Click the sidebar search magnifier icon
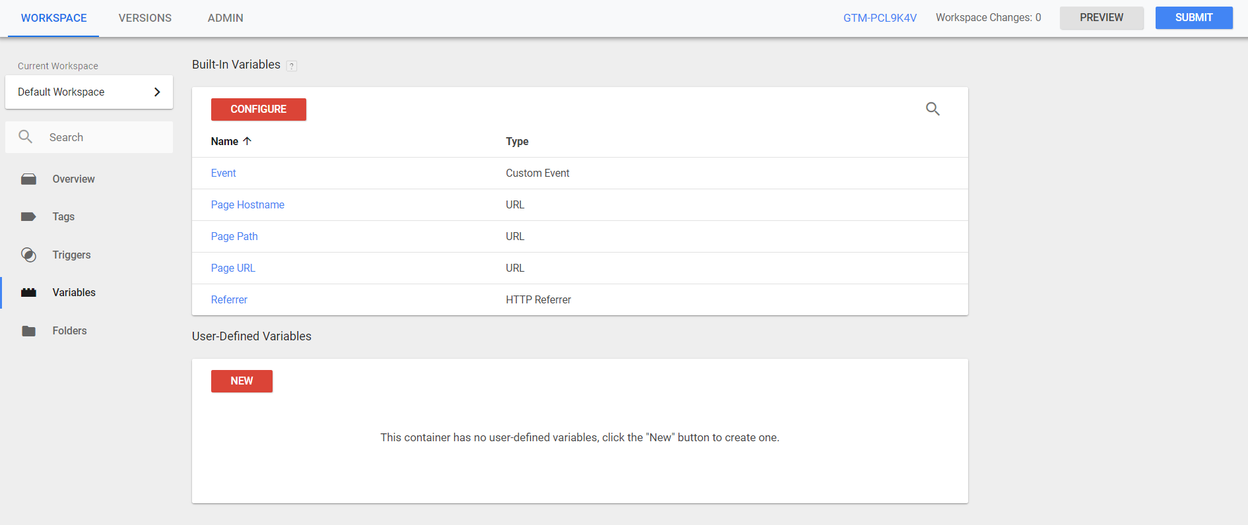Viewport: 1248px width, 525px height. point(26,137)
